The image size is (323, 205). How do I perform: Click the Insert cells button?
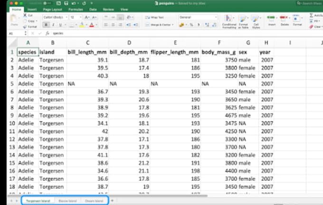[x=272, y=20]
